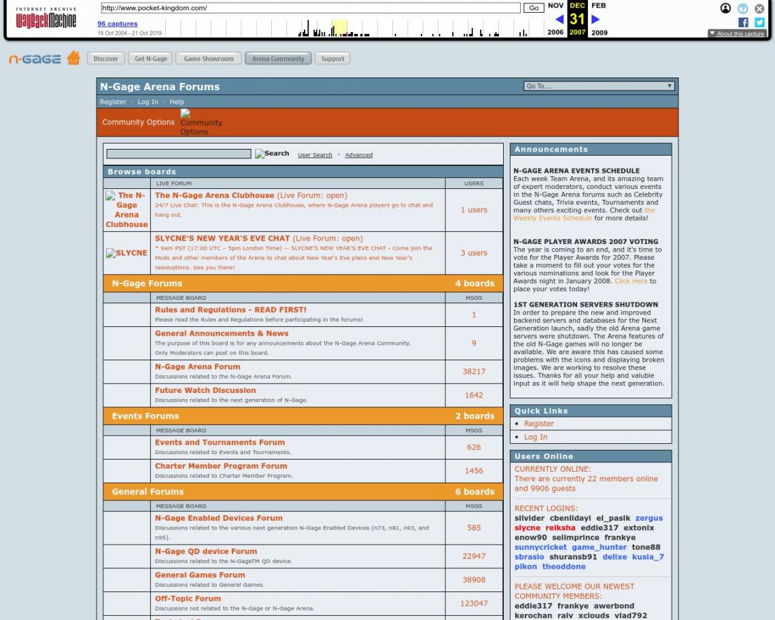Open the Discover tab
This screenshot has height=620, width=775.
pos(106,58)
